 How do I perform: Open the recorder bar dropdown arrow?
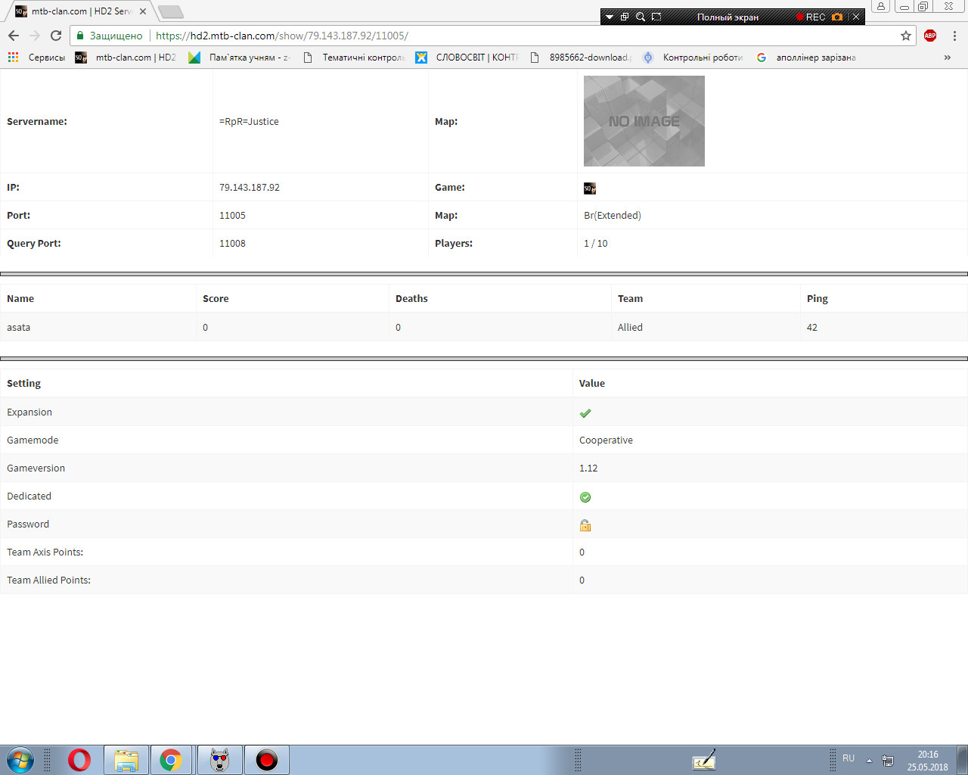[x=610, y=17]
